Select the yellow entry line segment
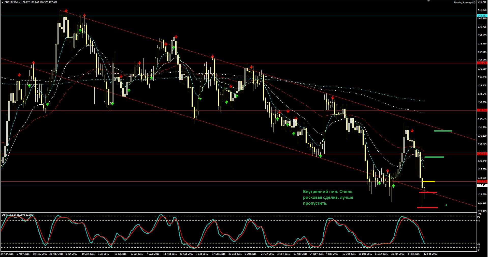 [x=429, y=181]
